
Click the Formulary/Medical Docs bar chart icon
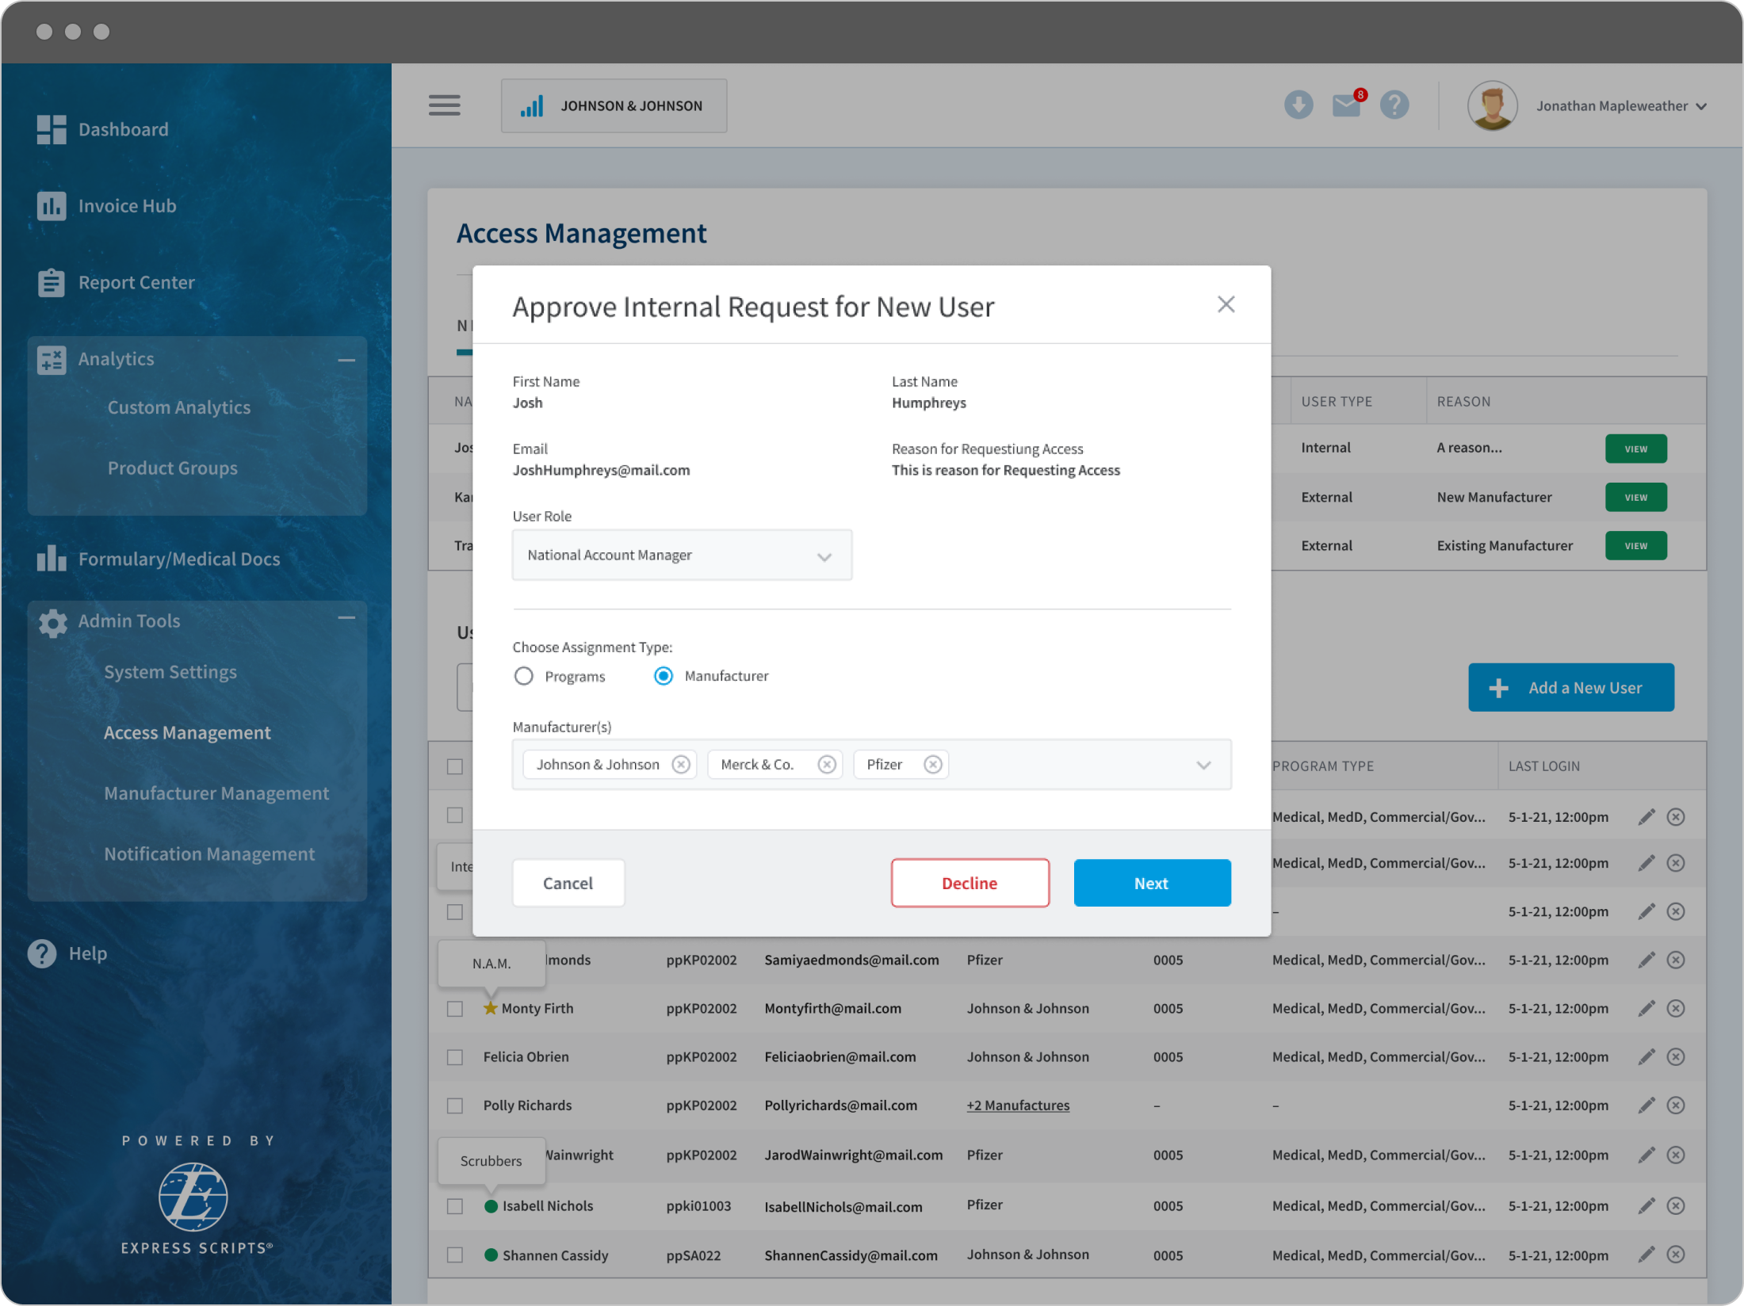click(52, 559)
